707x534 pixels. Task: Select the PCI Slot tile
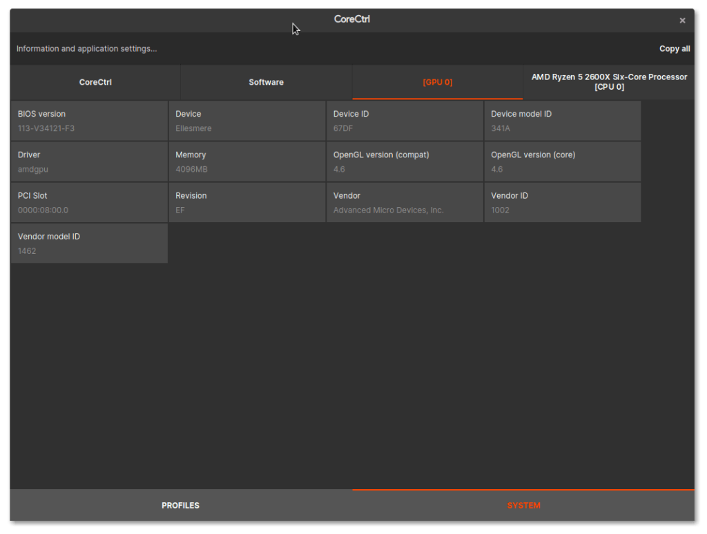point(89,202)
